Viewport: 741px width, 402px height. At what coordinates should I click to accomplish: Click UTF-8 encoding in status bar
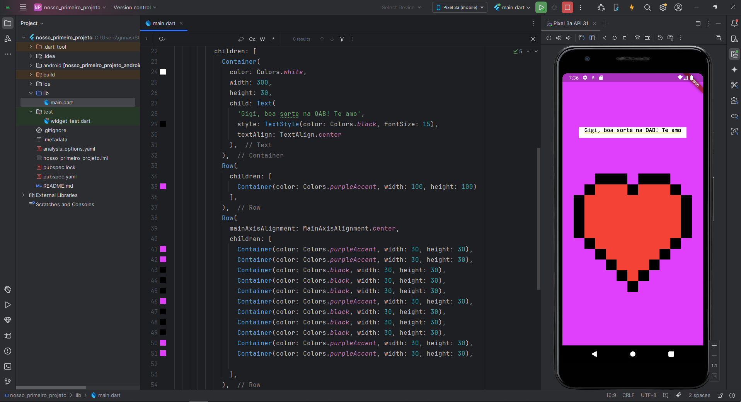(x=648, y=395)
